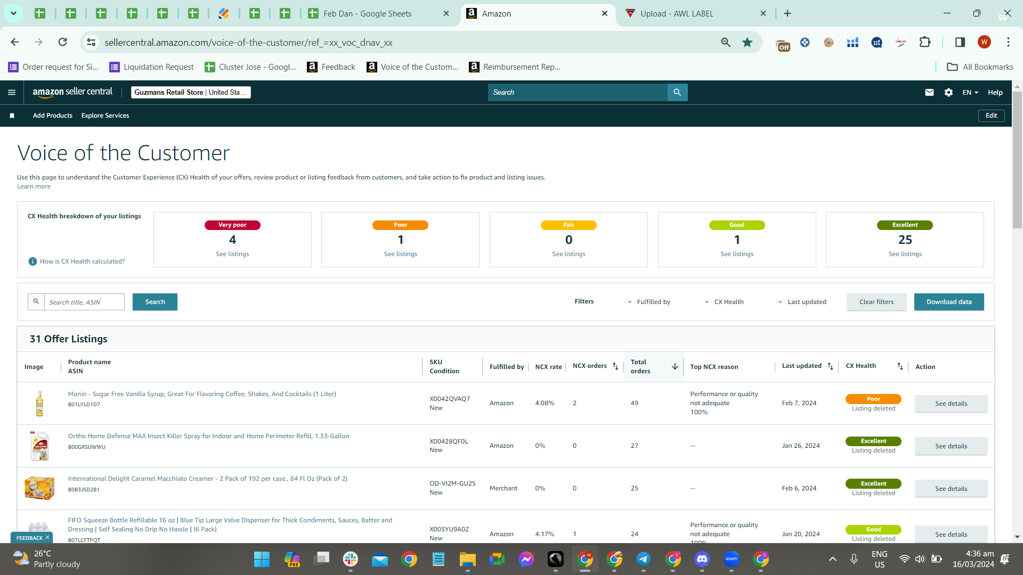Expand the Fulfilled by filter dropdown

[649, 302]
